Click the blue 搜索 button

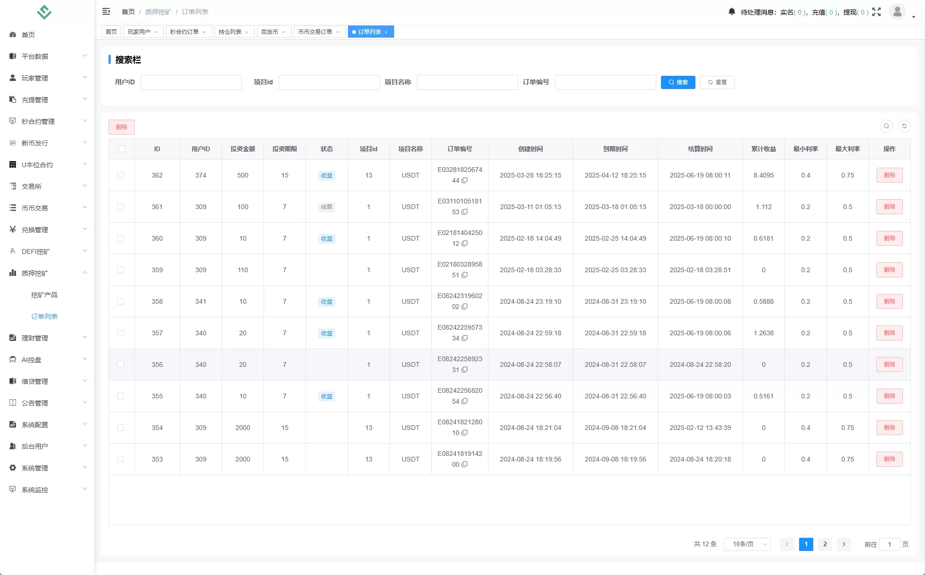point(677,82)
